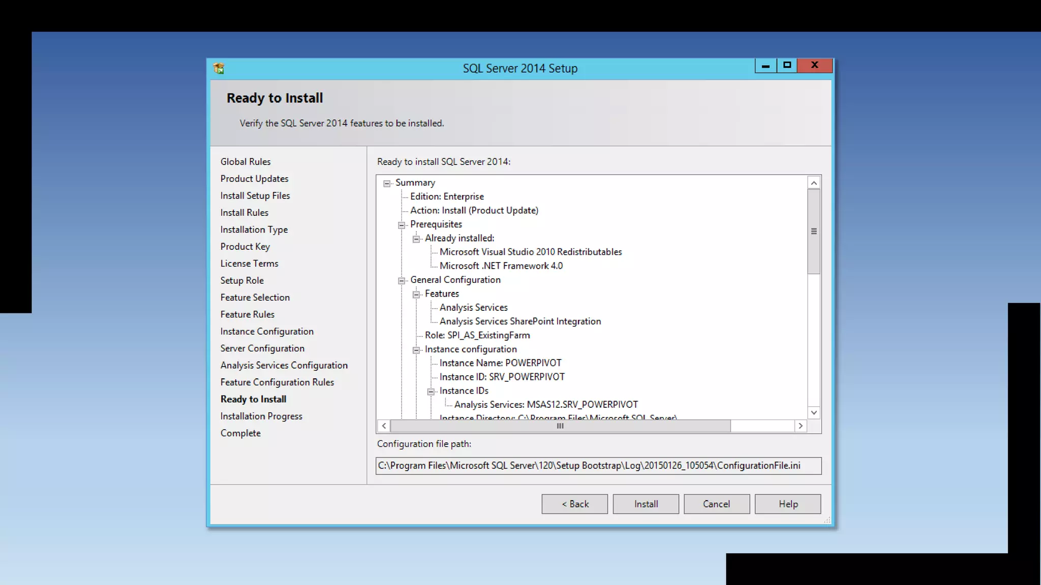Screen dimensions: 1041x585
Task: Click the SQL Server setup icon in title bar
Action: tap(219, 68)
